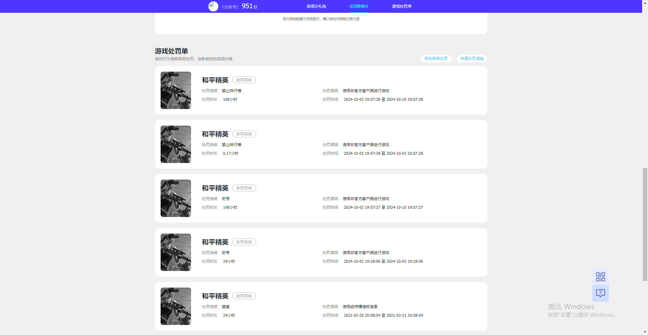This screenshot has width=648, height=335.
Task: Select the 处罚结束 tag on the 168小时 封号 card
Action: pyautogui.click(x=244, y=188)
